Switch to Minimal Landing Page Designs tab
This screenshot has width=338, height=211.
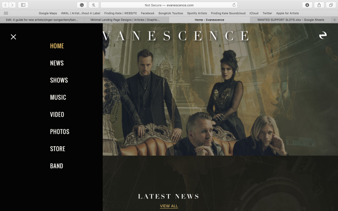[127, 20]
